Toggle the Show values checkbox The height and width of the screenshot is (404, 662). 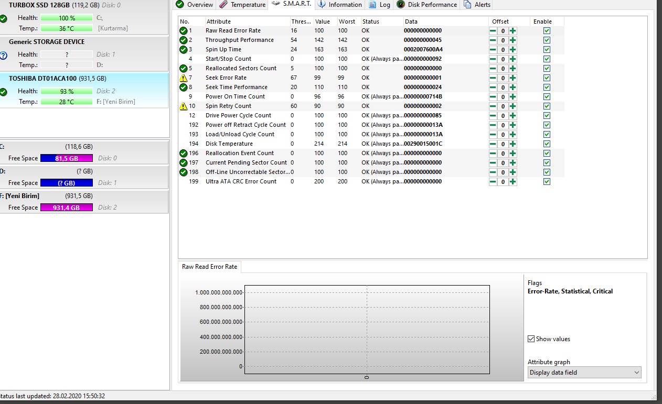531,339
